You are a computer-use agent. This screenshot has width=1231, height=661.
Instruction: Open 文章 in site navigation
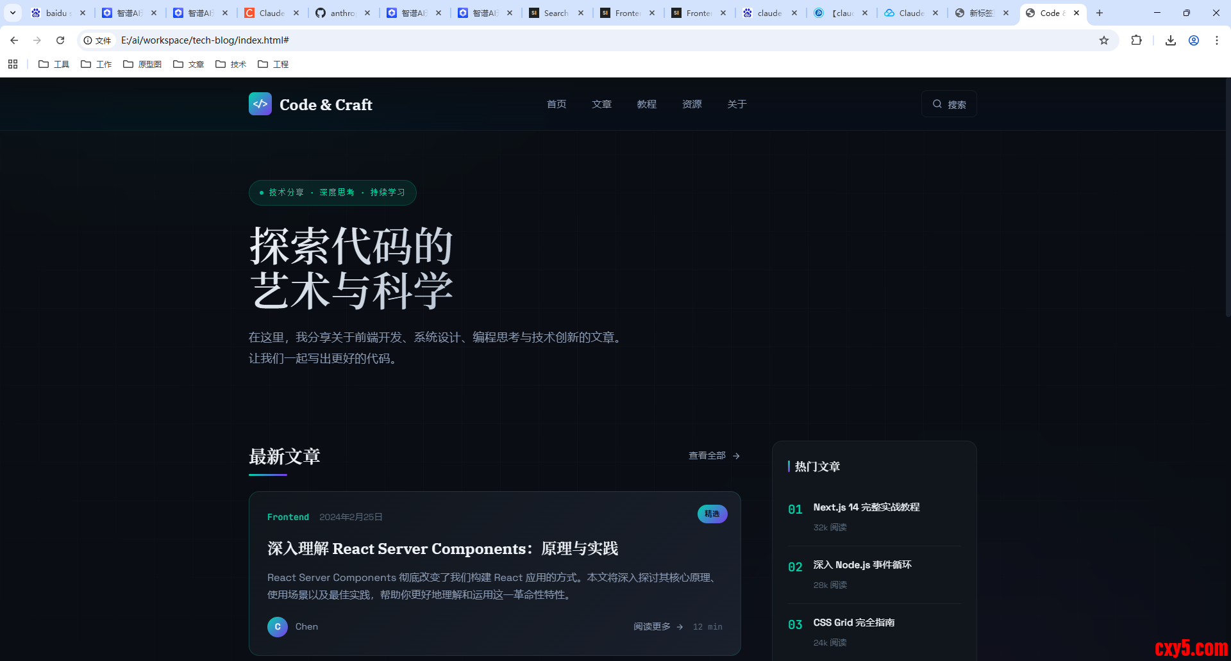pos(601,104)
